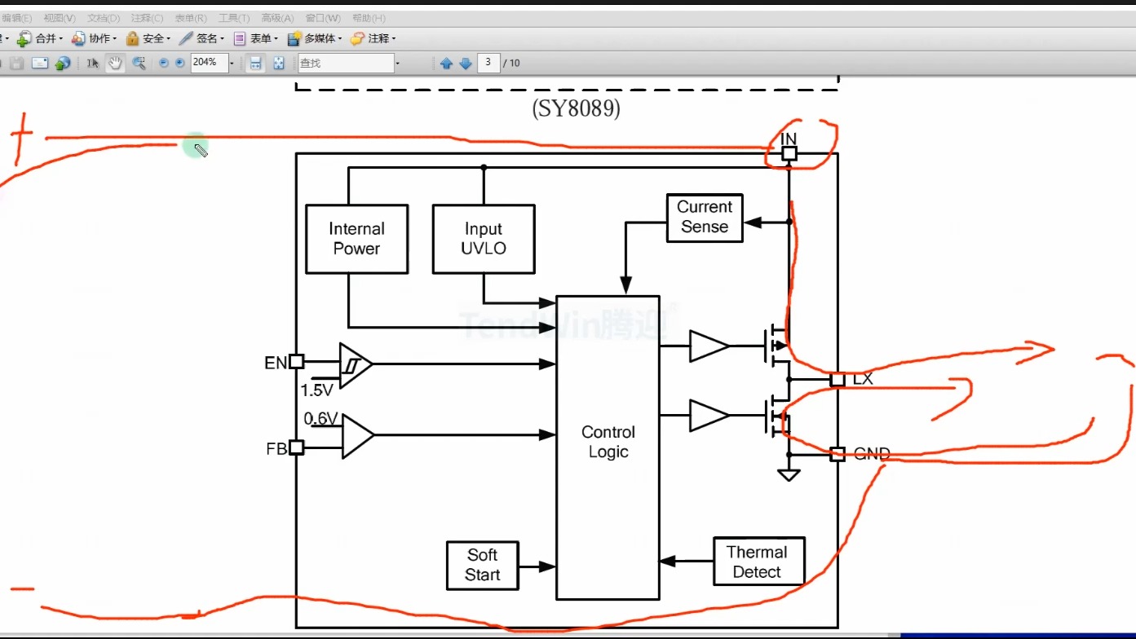Open the 表单(R) menu
The image size is (1136, 639).
tap(191, 18)
